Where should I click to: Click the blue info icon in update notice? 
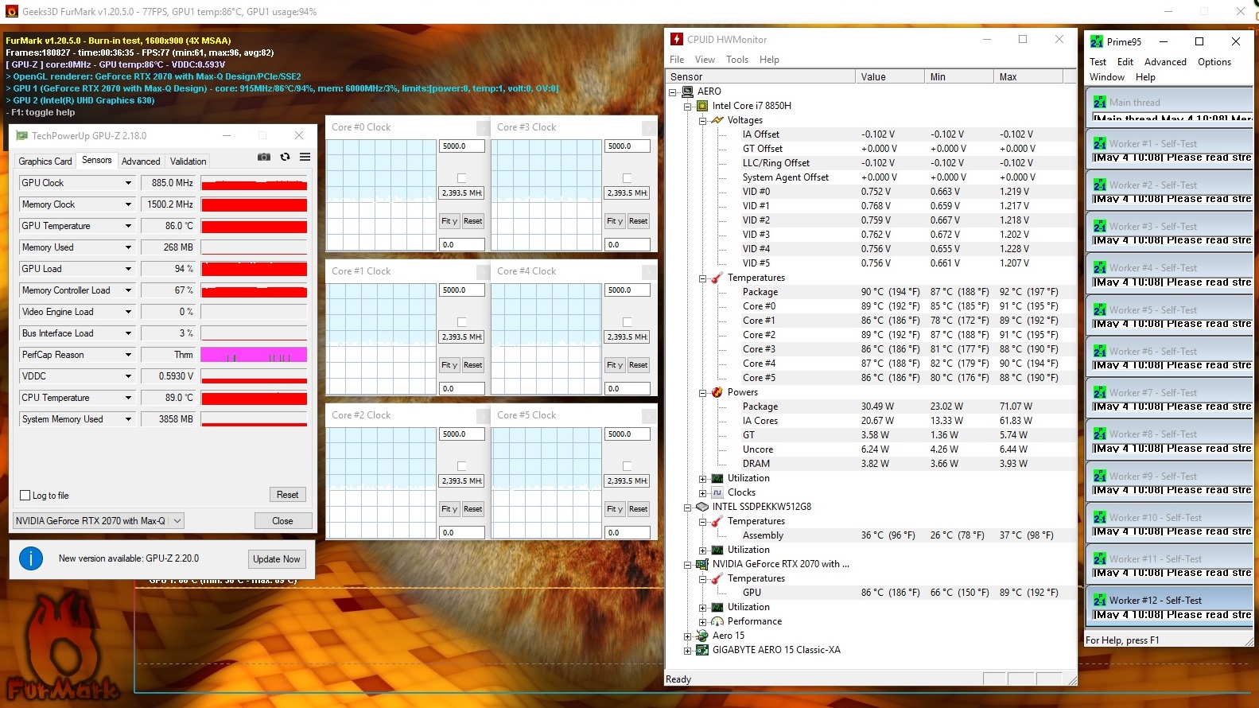coord(31,558)
